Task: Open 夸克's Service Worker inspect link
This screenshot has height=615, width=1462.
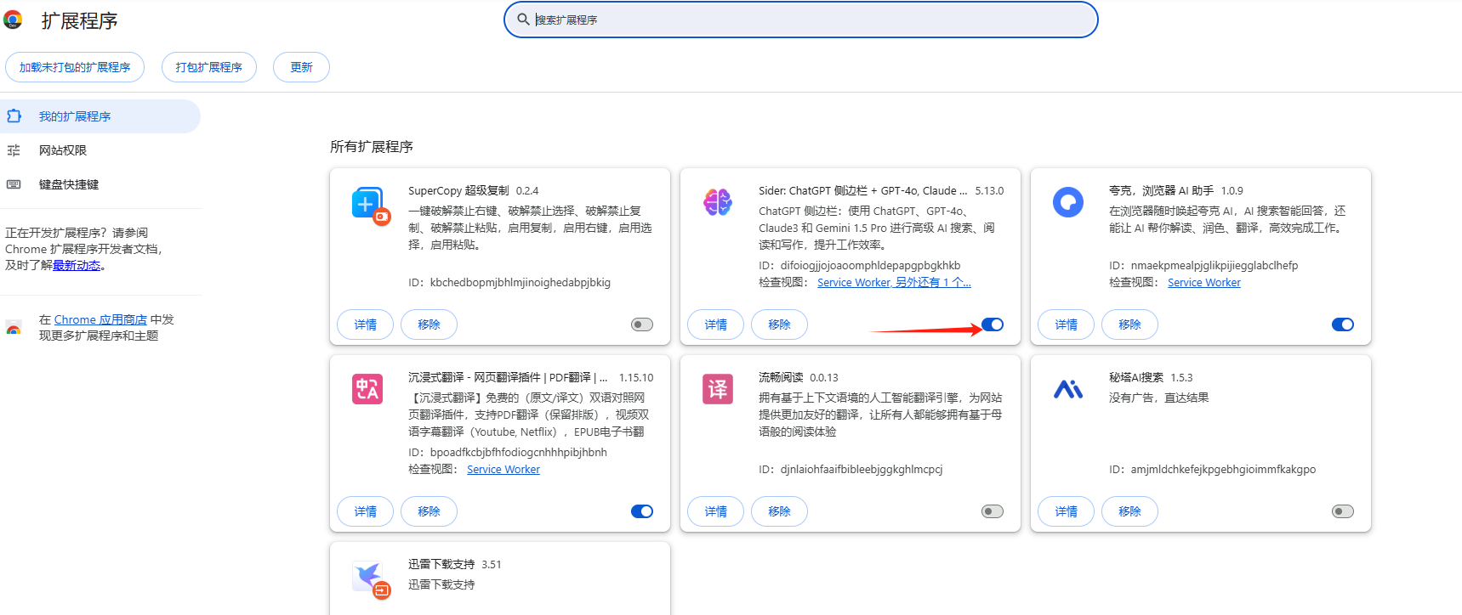Action: [x=1204, y=282]
